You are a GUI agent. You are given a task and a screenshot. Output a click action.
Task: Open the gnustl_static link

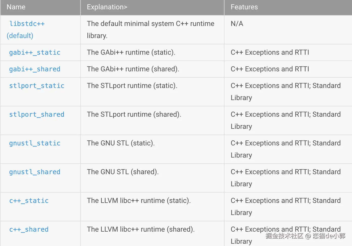point(35,143)
